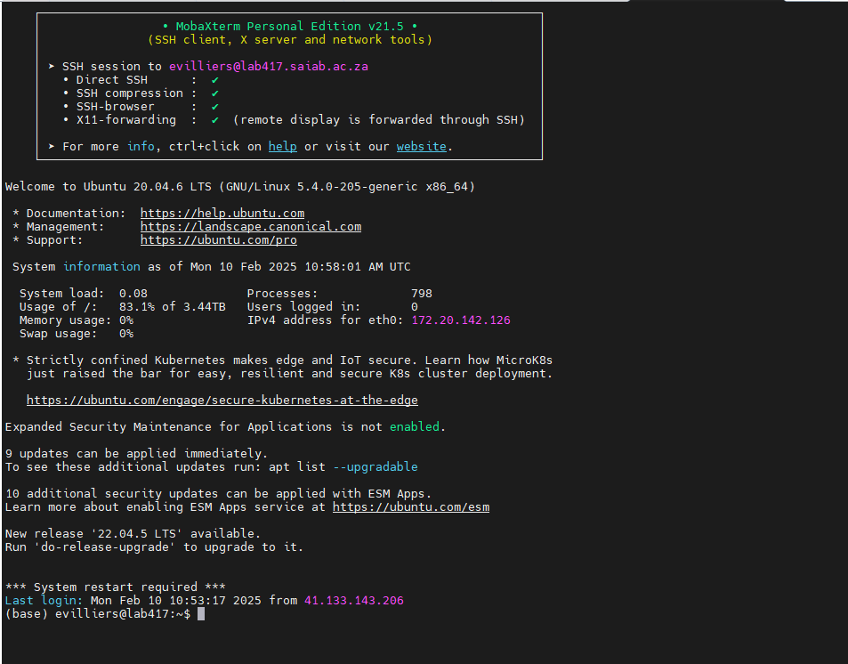Open the help.ubuntu.com documentation link
This screenshot has height=664, width=848.
(222, 214)
